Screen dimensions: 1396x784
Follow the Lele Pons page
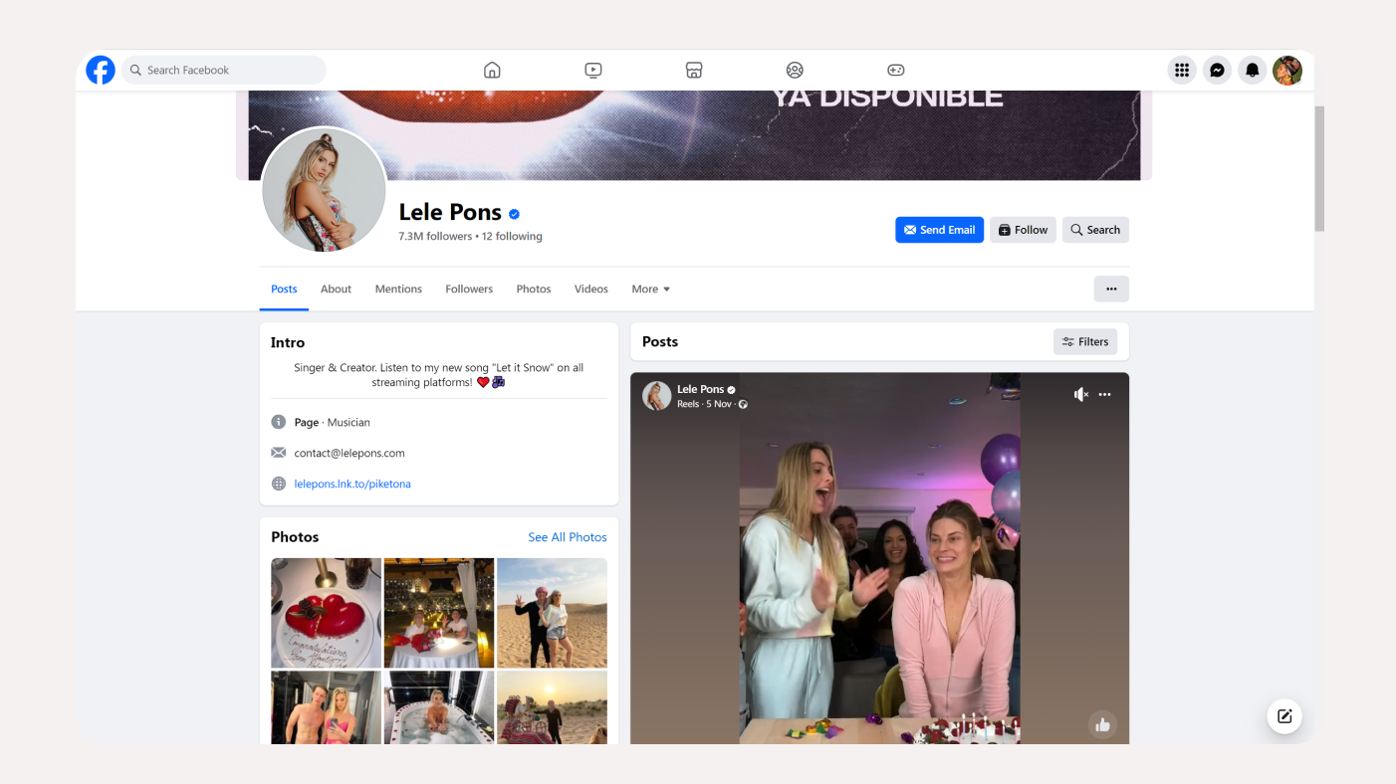1023,230
